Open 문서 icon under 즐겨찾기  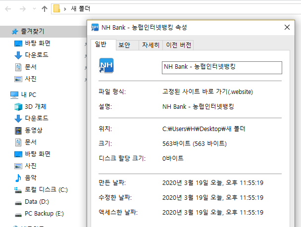coord(18,67)
